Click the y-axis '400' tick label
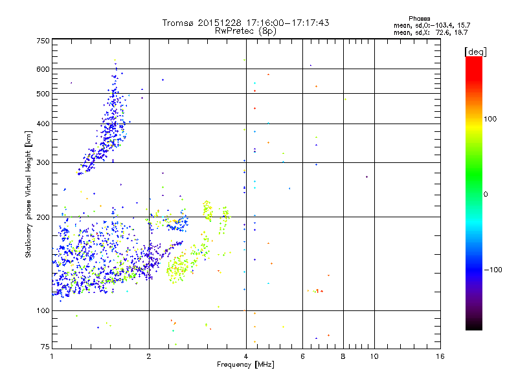Screen dimensions: 518x388 43,124
